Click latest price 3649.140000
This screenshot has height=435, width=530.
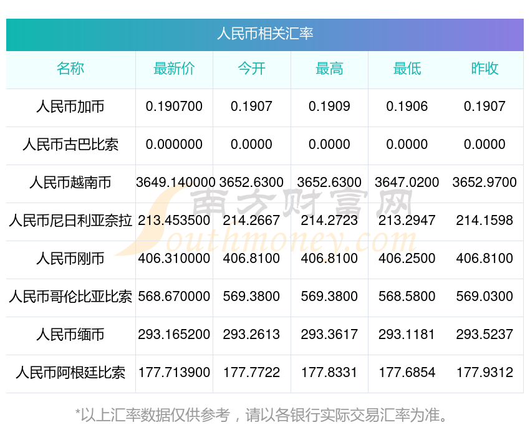(175, 183)
